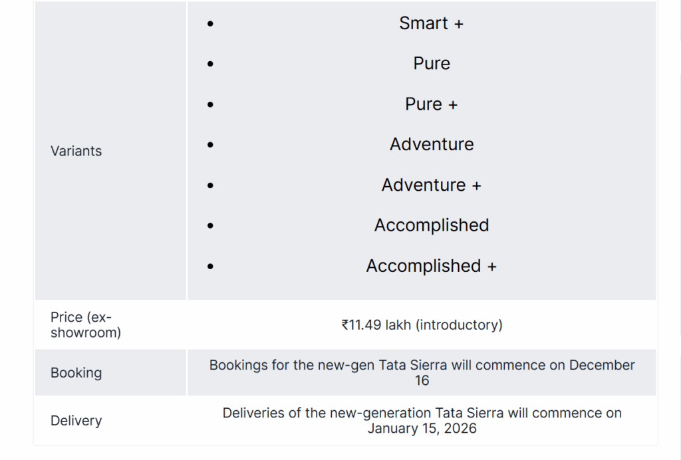
Task: Click the bullet beside 'Accomplished +'
Action: click(x=211, y=267)
